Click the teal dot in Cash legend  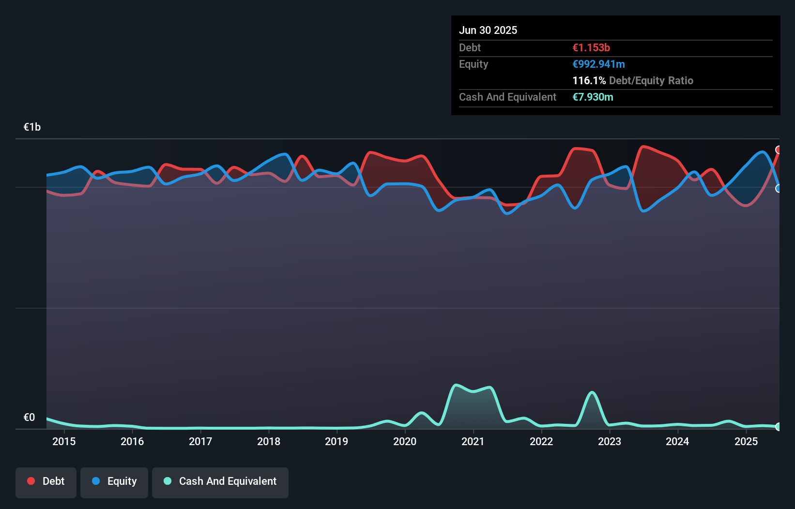click(168, 481)
